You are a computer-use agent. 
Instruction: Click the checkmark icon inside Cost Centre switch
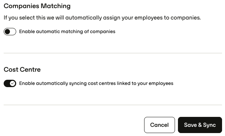click(12, 83)
